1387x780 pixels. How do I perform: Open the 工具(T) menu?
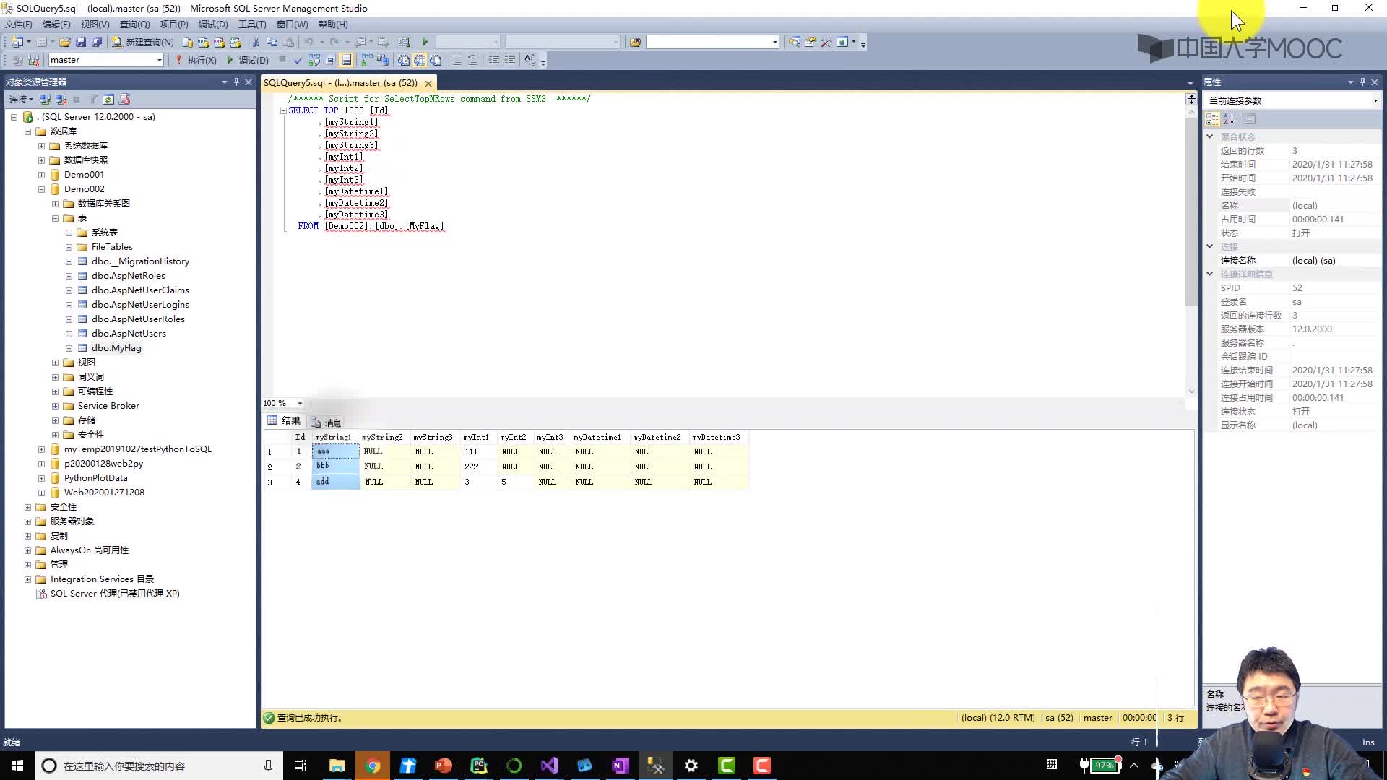(x=252, y=24)
